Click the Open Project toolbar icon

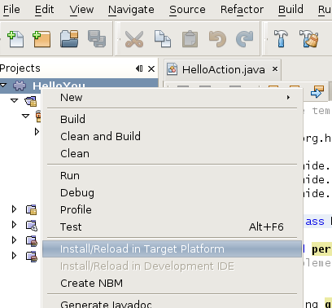[69, 39]
